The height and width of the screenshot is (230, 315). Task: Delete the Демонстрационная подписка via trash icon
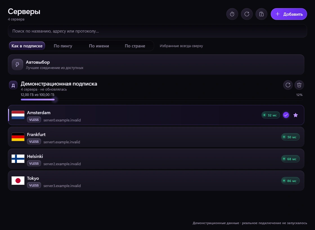tap(299, 85)
